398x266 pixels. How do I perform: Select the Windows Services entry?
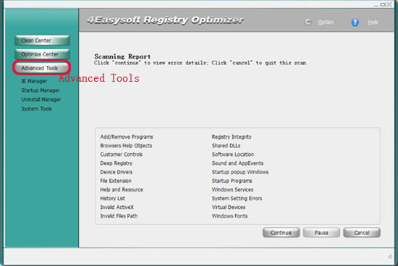pyautogui.click(x=232, y=189)
